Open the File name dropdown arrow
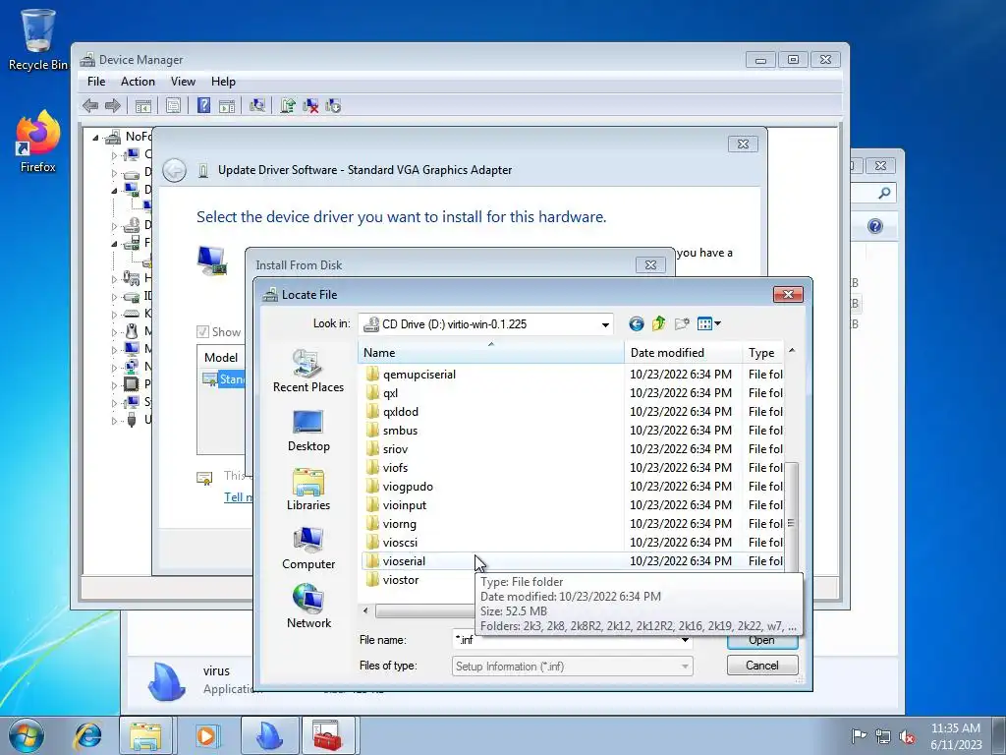Viewport: 1006px width, 755px height. (685, 640)
